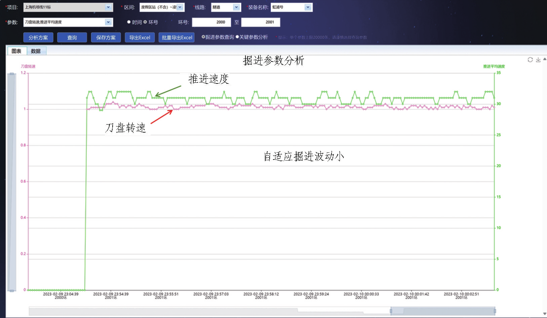Choose the 掘进参数查询 radio option
The height and width of the screenshot is (318, 547).
point(203,37)
